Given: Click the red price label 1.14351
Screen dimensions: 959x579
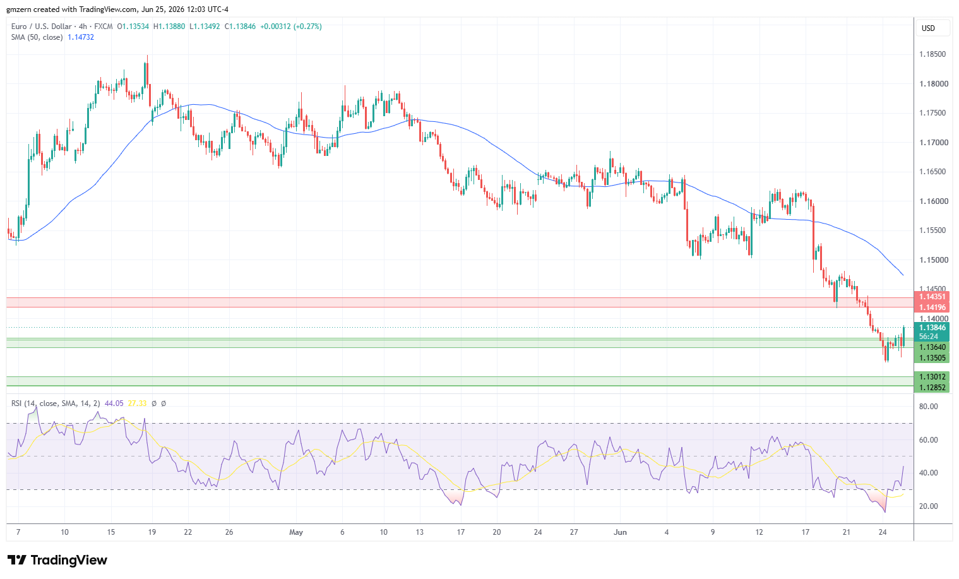Looking at the screenshot, I should (932, 297).
